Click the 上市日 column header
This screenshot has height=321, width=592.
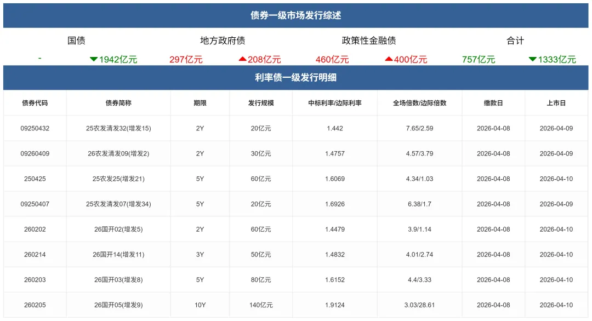coord(557,103)
